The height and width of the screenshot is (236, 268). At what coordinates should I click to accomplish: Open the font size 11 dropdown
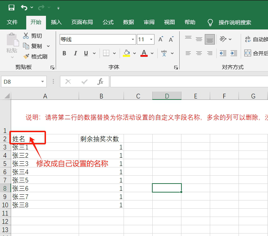click(x=151, y=40)
